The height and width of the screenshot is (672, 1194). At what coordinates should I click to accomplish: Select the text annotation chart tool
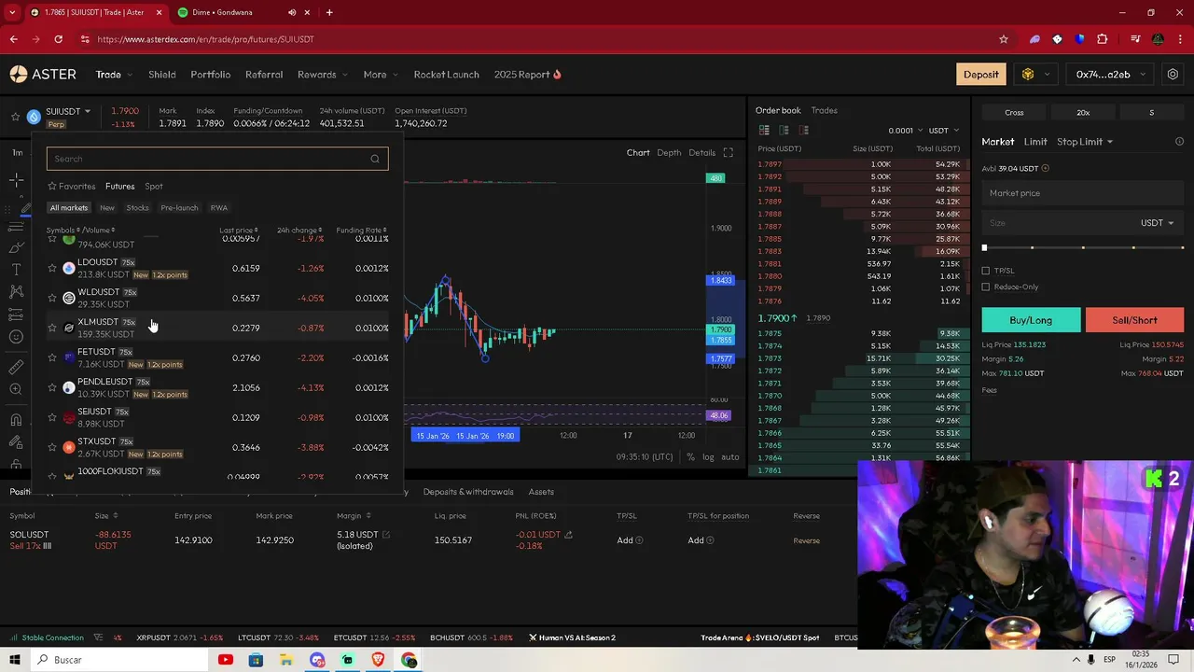tap(16, 270)
